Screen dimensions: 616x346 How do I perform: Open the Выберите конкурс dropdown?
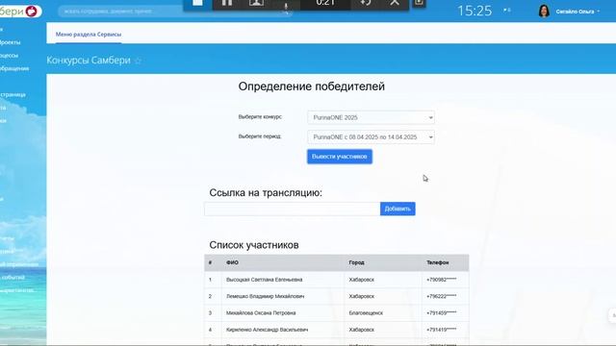(x=371, y=117)
